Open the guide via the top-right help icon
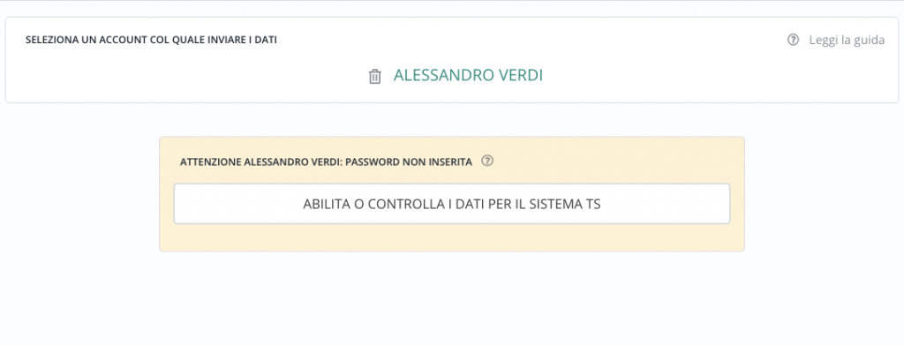 click(x=794, y=40)
